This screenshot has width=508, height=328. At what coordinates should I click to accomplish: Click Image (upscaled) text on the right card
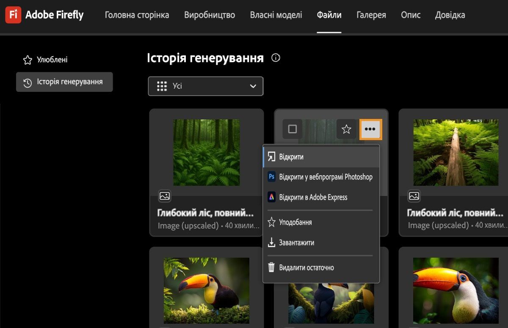point(439,226)
